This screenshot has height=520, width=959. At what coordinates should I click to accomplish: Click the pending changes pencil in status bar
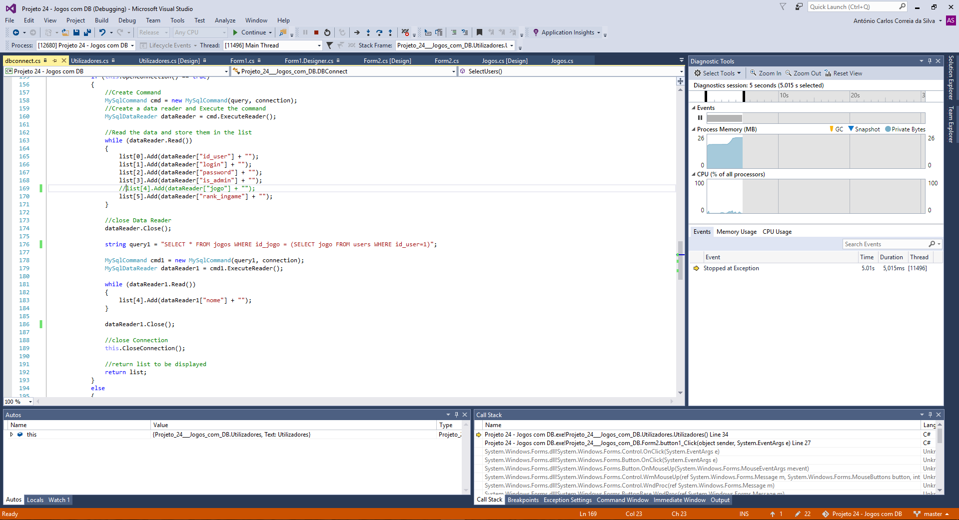pos(798,514)
